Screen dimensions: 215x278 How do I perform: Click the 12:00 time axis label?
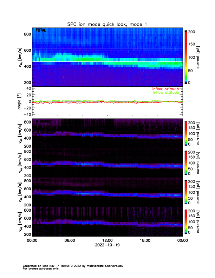click(x=107, y=240)
